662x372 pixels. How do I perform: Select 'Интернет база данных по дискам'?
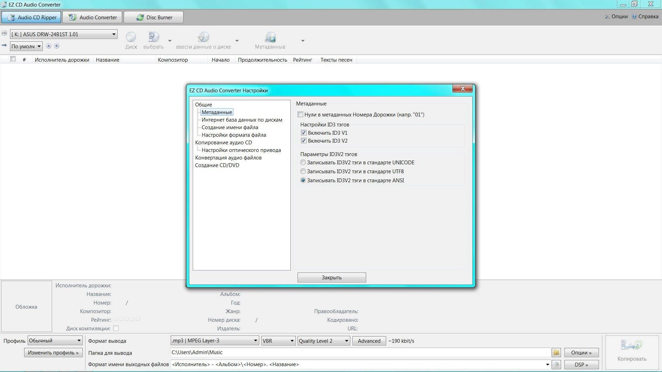(x=242, y=120)
